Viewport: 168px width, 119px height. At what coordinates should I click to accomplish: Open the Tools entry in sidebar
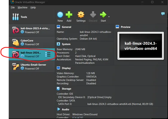pyautogui.click(x=32, y=17)
